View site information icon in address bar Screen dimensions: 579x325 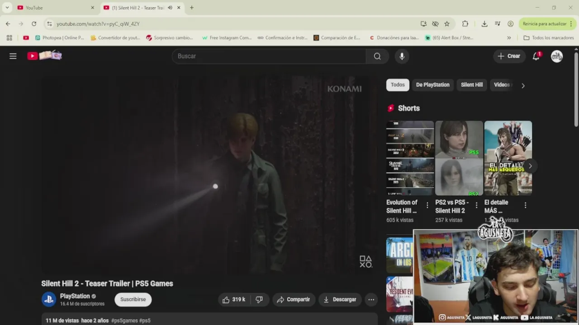(x=49, y=23)
